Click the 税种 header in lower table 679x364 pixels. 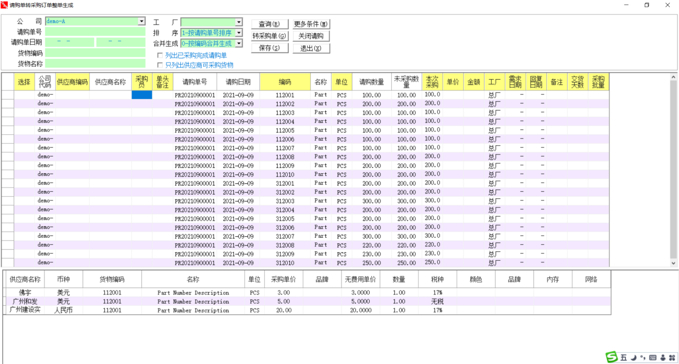[x=437, y=279]
